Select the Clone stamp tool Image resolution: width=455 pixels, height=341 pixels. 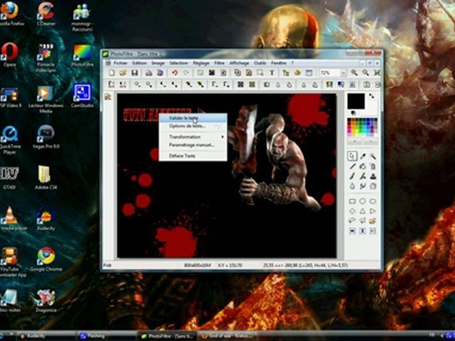click(x=373, y=176)
